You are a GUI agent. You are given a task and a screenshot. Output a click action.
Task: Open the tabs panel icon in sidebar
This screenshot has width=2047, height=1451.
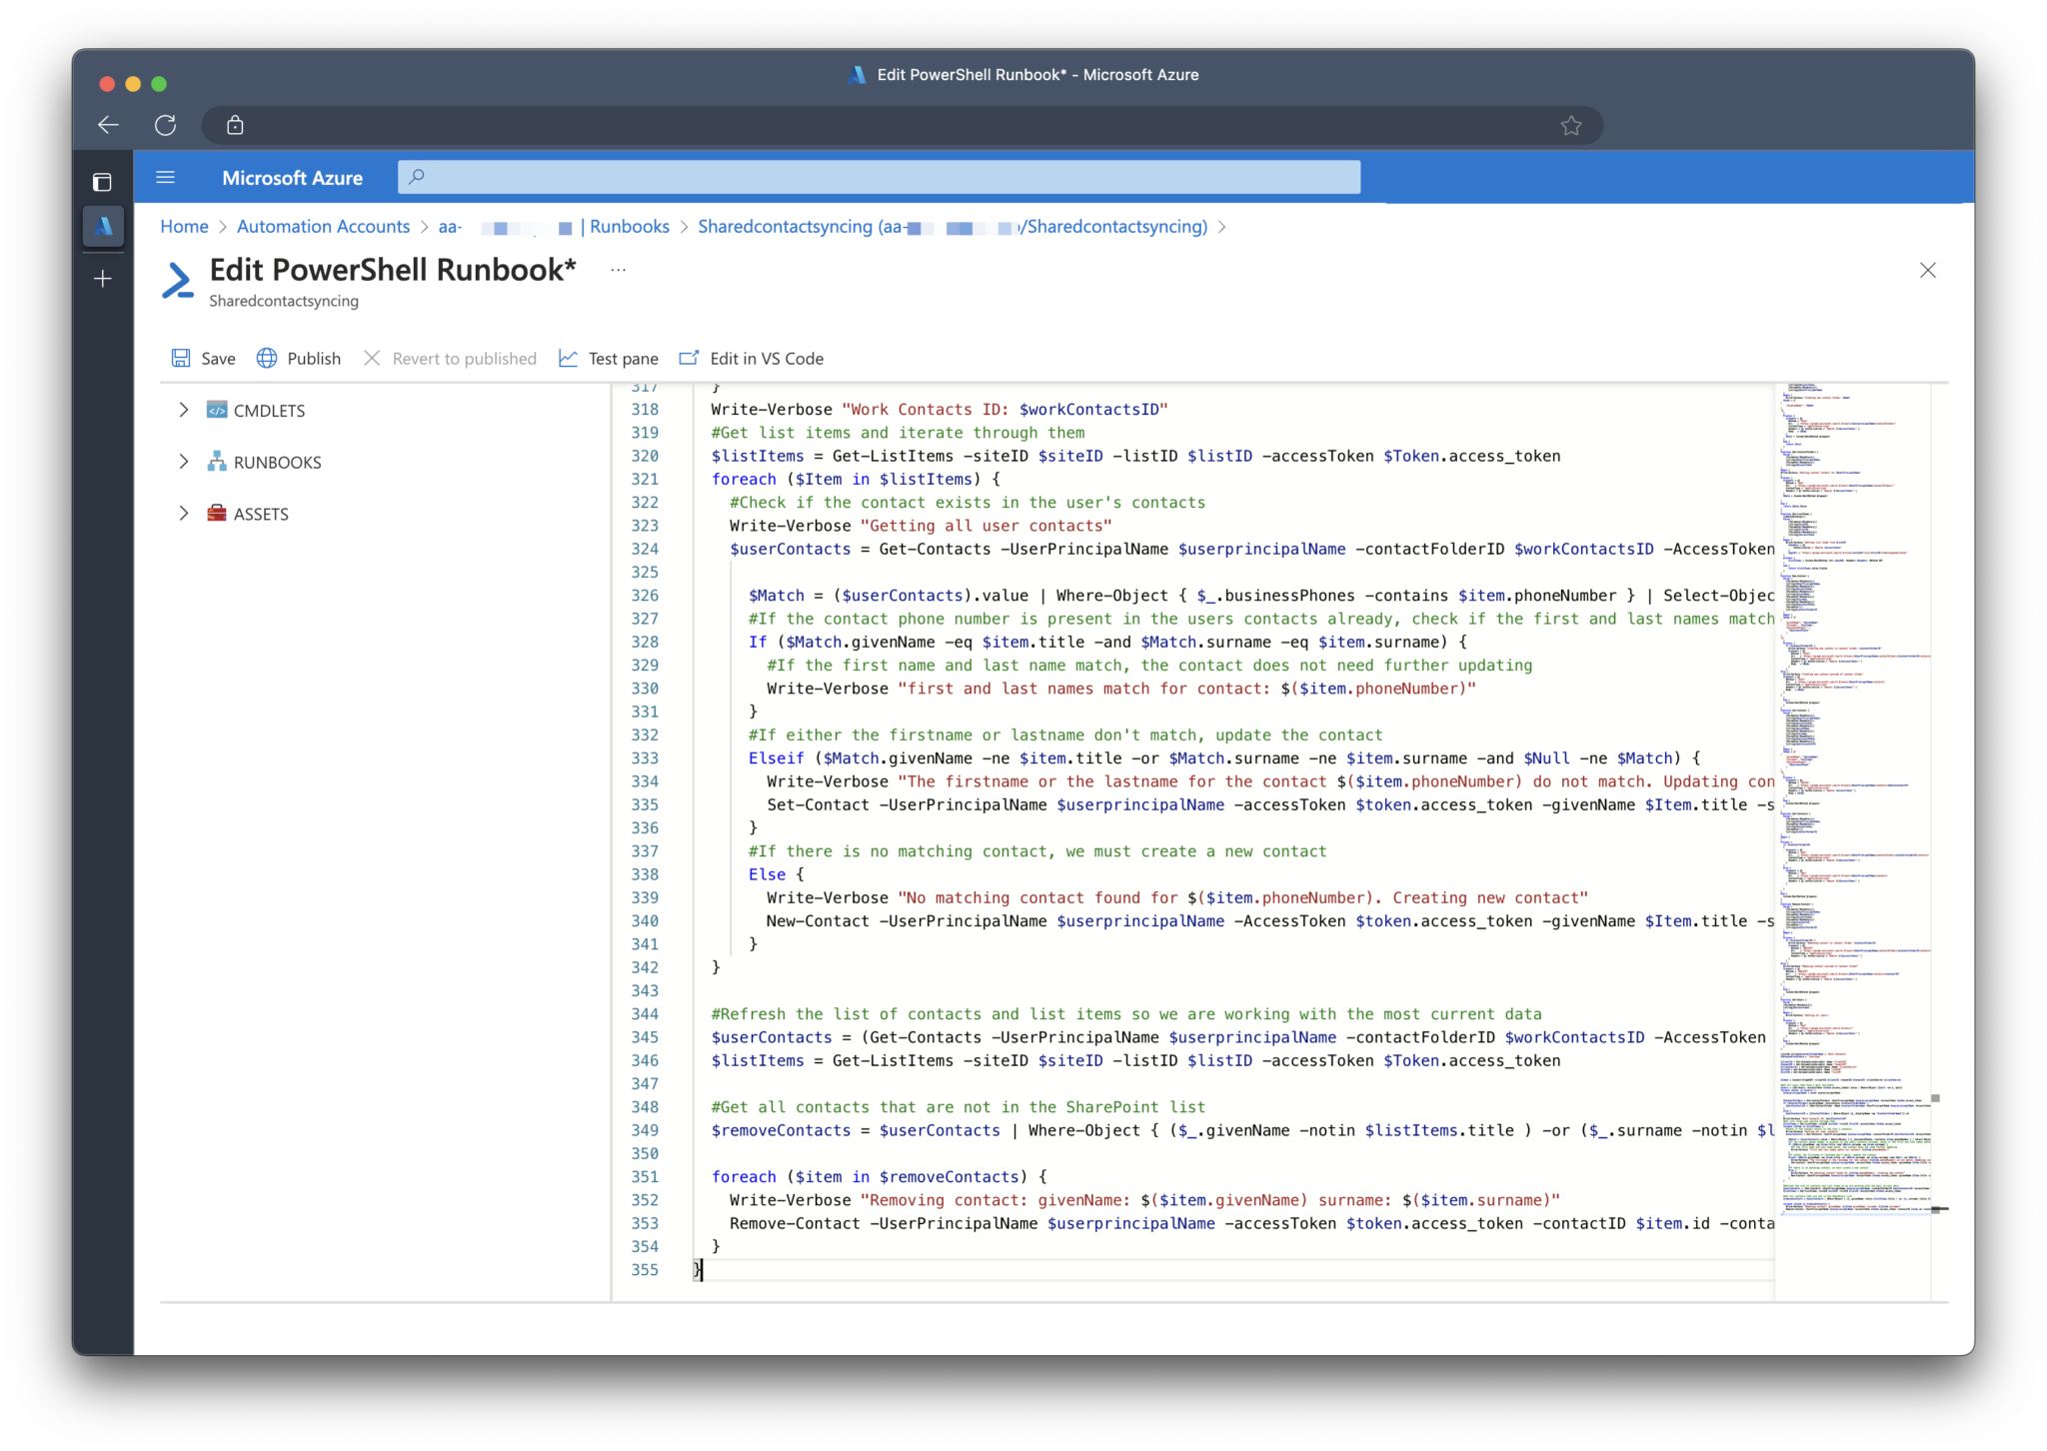[x=102, y=182]
